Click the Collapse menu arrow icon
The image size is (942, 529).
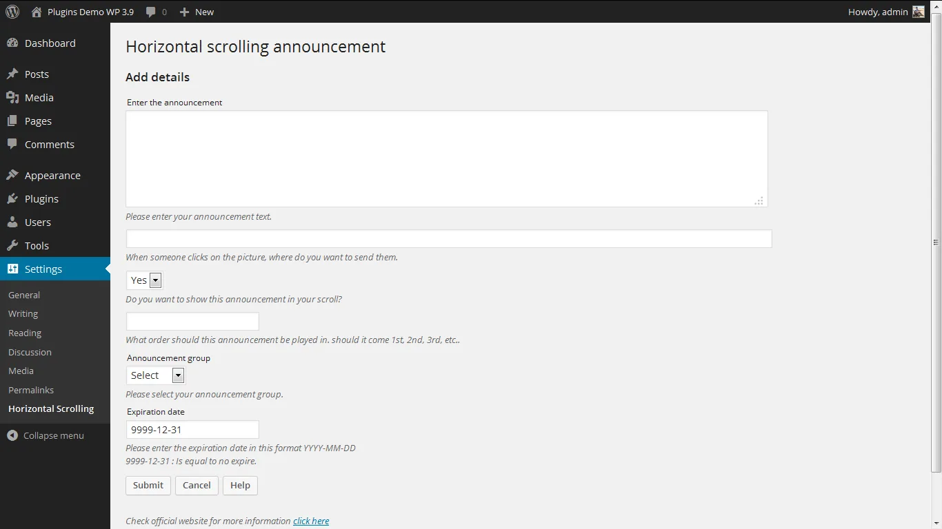tap(12, 435)
